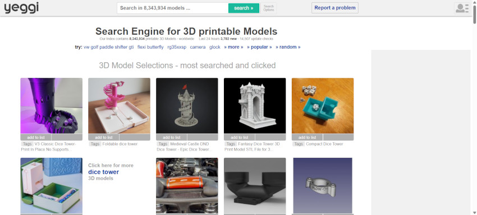Screen dimensions: 477x215
Task: Open Compact Dice Tower thumbnail
Action: (x=323, y=106)
